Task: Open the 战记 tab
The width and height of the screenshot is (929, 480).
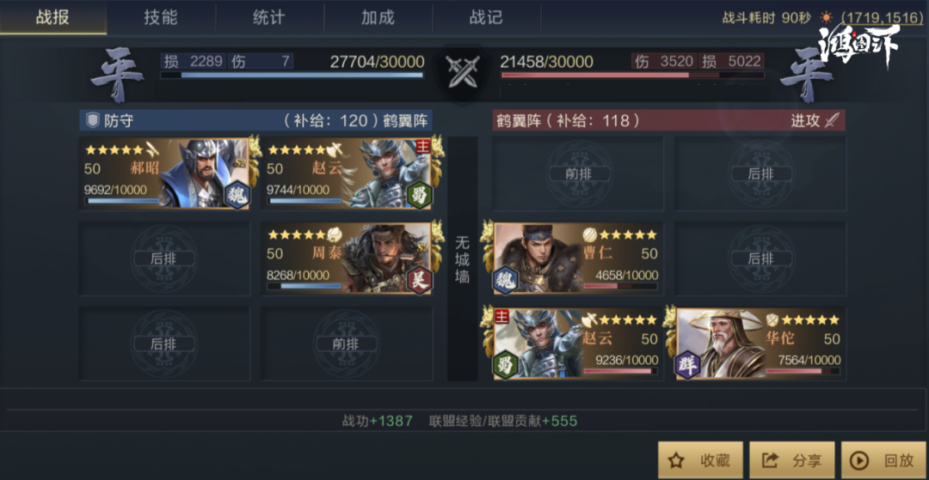Action: pos(486,17)
